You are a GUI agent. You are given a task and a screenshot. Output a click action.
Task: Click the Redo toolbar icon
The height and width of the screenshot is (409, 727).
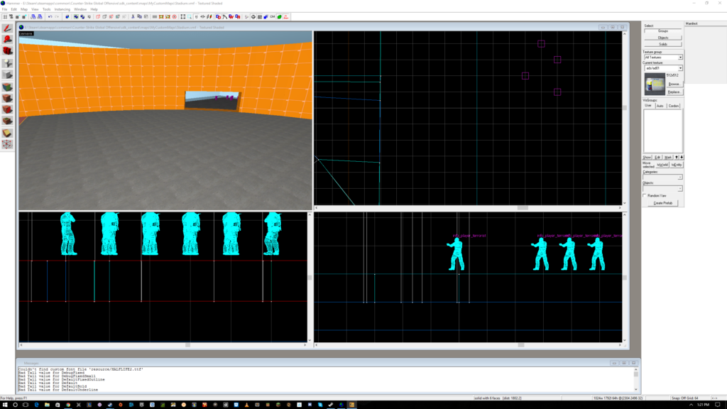tap(57, 17)
